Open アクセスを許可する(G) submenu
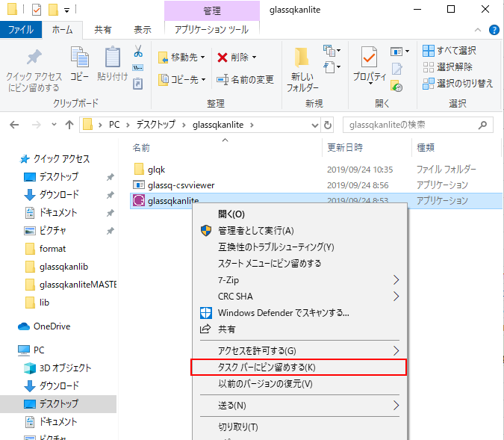Viewport: 504px width, 440px height. tap(300, 351)
